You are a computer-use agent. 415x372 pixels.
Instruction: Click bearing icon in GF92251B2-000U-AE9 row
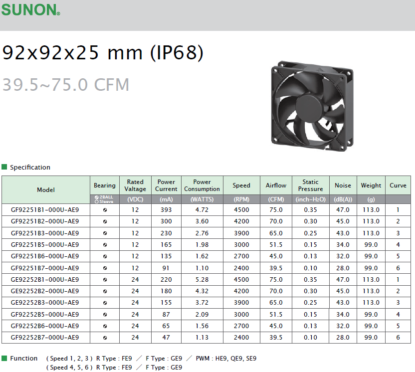[105, 221]
